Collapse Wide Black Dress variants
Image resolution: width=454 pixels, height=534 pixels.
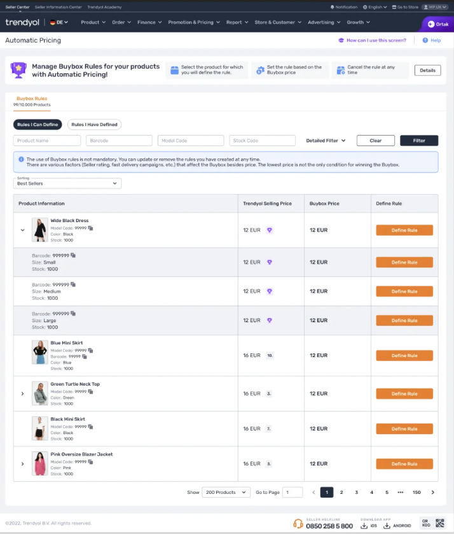(x=22, y=230)
